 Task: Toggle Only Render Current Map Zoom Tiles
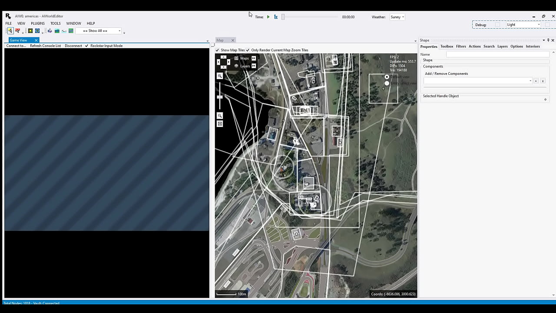pyautogui.click(x=248, y=50)
